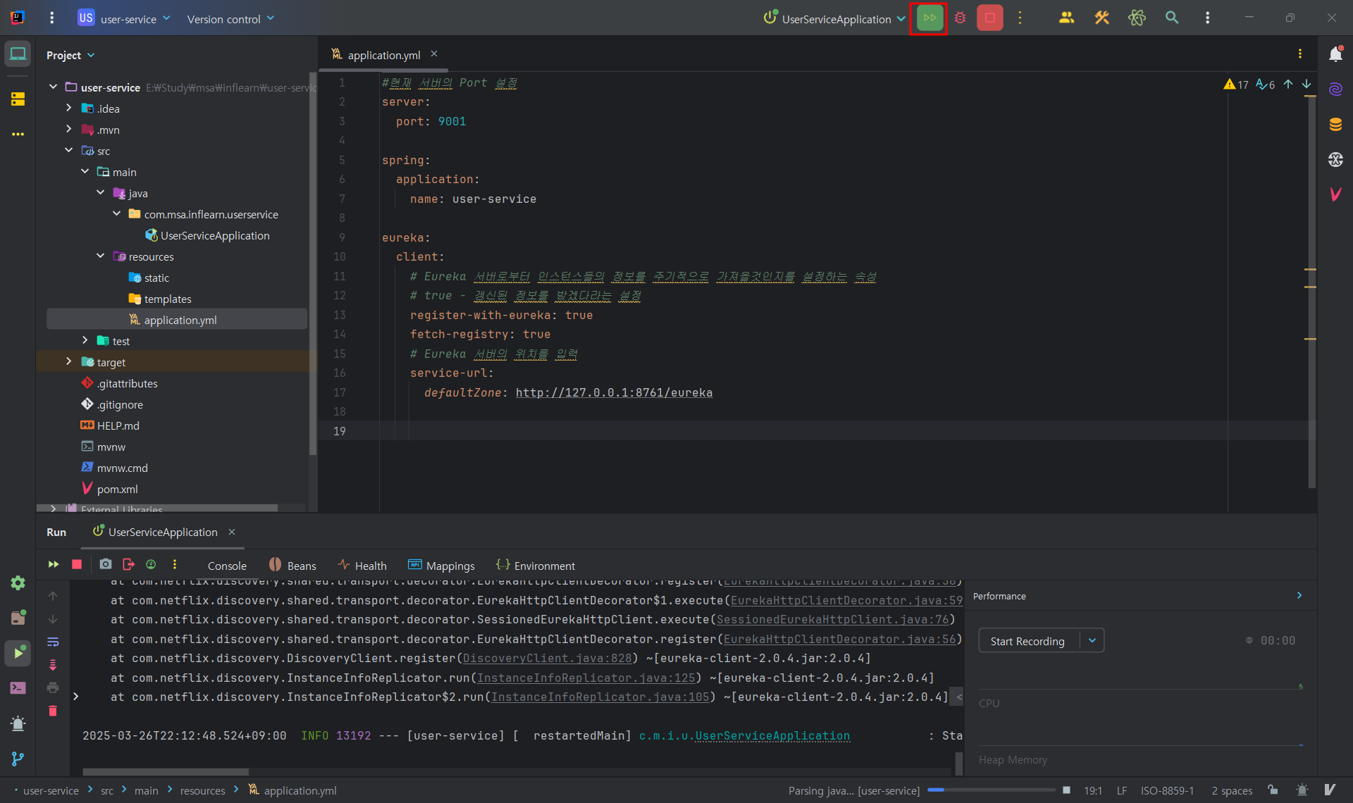
Task: Open the Database tool window
Action: tap(1335, 125)
